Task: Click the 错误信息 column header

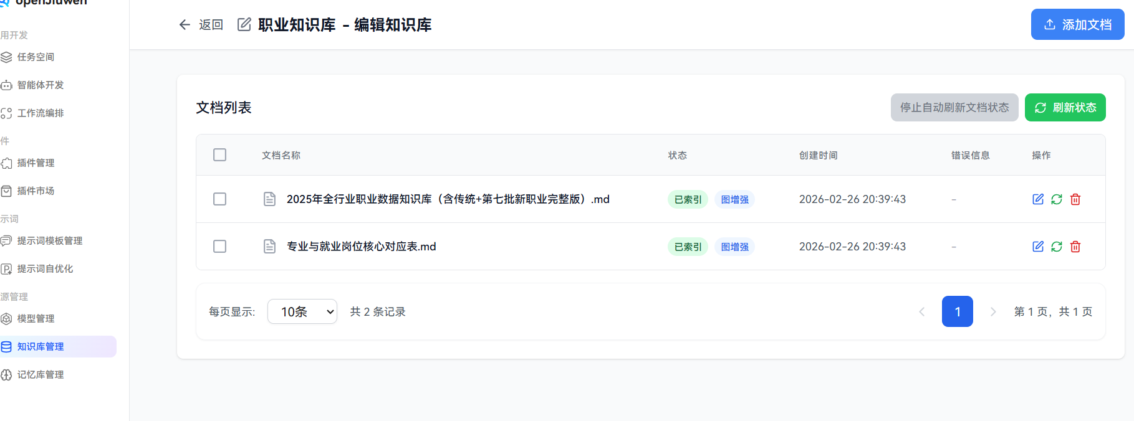Action: click(971, 155)
